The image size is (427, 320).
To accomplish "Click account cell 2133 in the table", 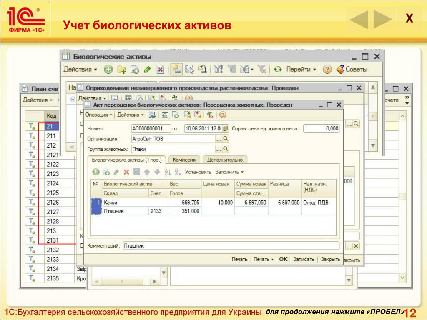I will 158,211.
